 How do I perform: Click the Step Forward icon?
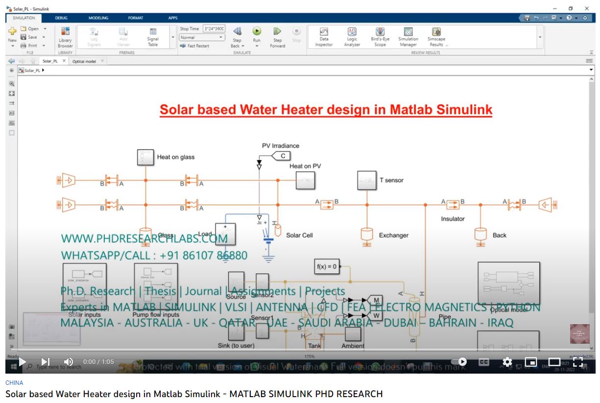tap(277, 31)
